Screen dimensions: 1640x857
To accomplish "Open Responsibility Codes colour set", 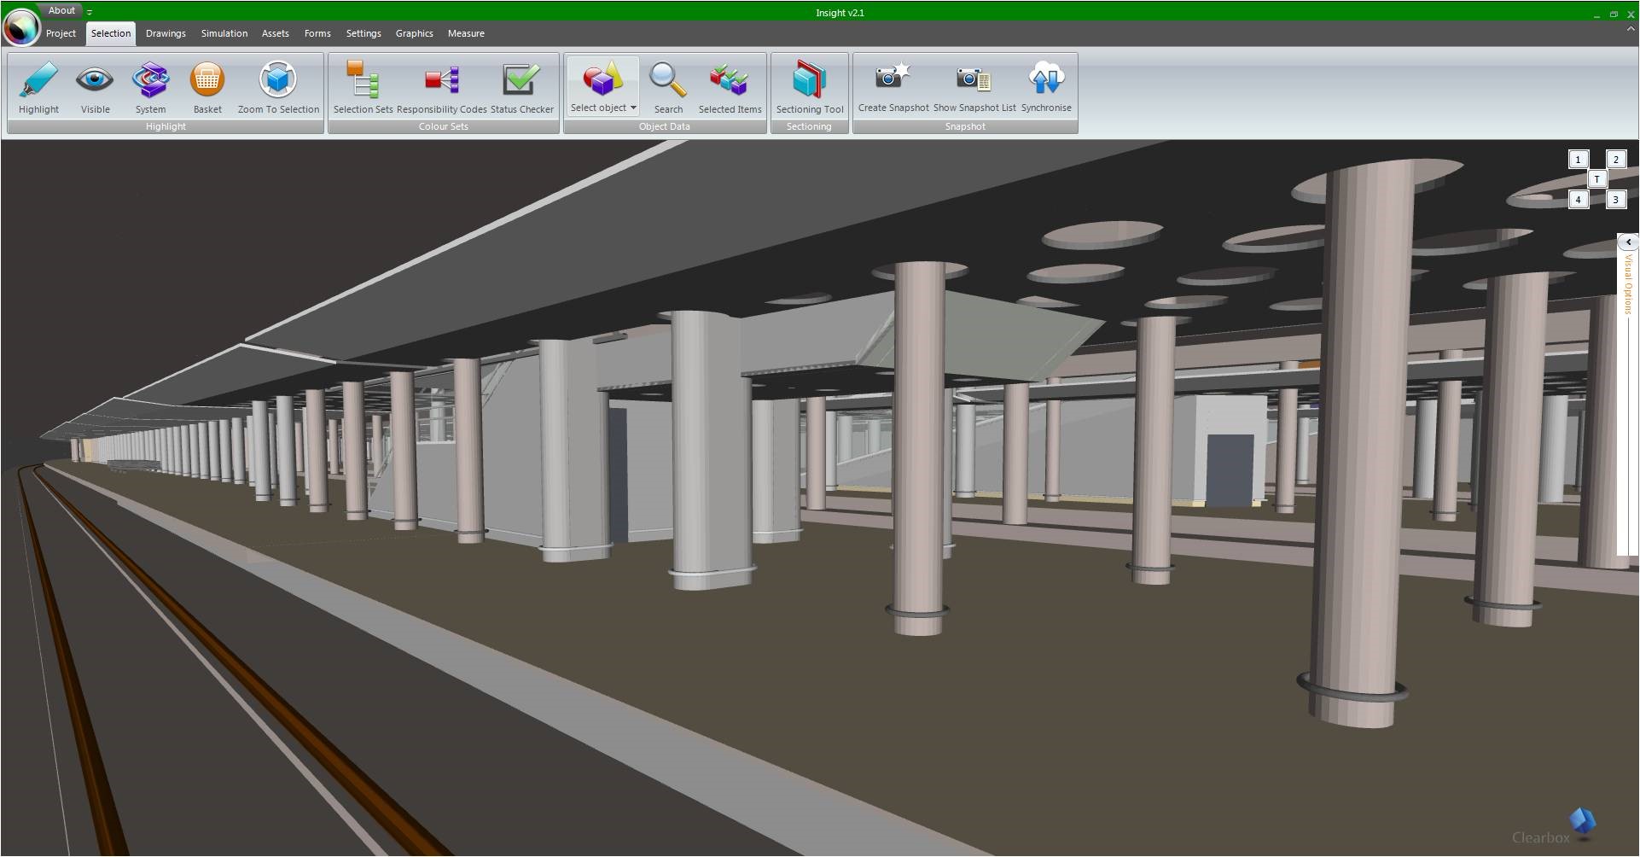I will point(442,87).
